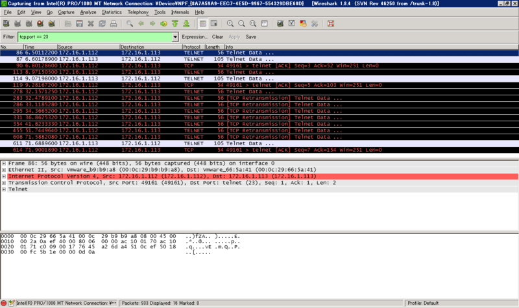Open preferences tools icon
Viewport: 519px width, 308px height.
coord(315,23)
